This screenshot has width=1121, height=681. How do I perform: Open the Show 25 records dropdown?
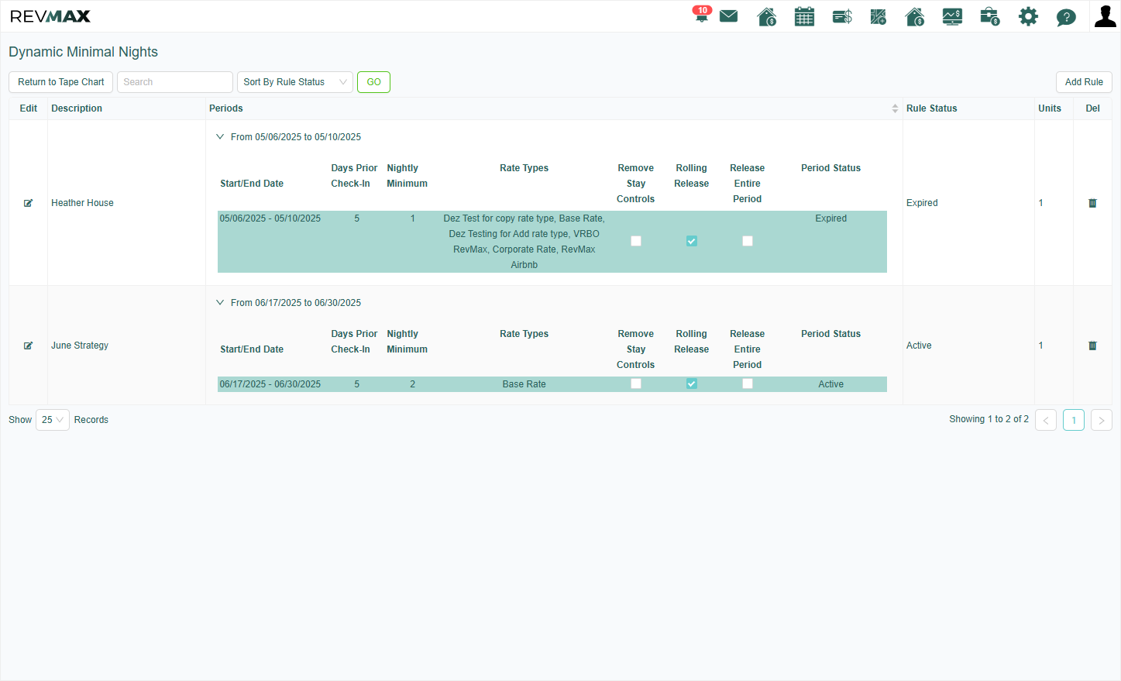(53, 420)
